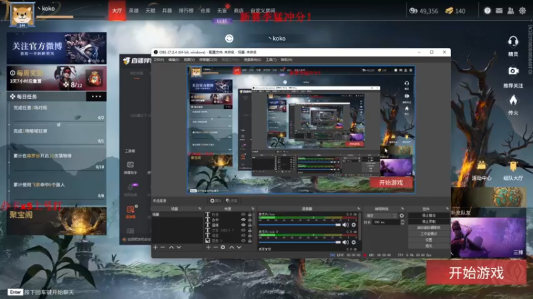Move source up with the arrow in 来源 panel
The image size is (533, 299).
(x=231, y=247)
